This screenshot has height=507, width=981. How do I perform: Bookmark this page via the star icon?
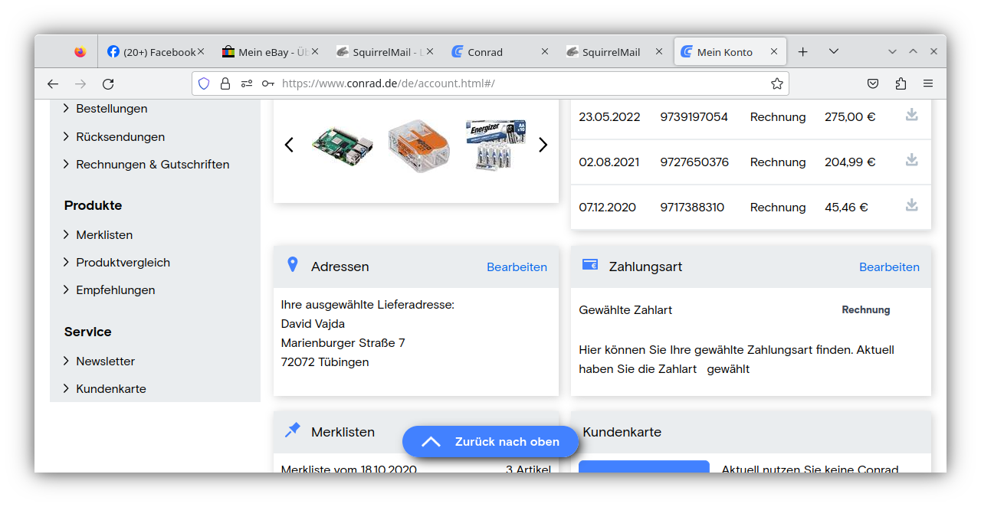pos(776,83)
